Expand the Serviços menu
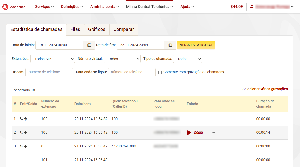The width and height of the screenshot is (300, 167). [x=44, y=7]
